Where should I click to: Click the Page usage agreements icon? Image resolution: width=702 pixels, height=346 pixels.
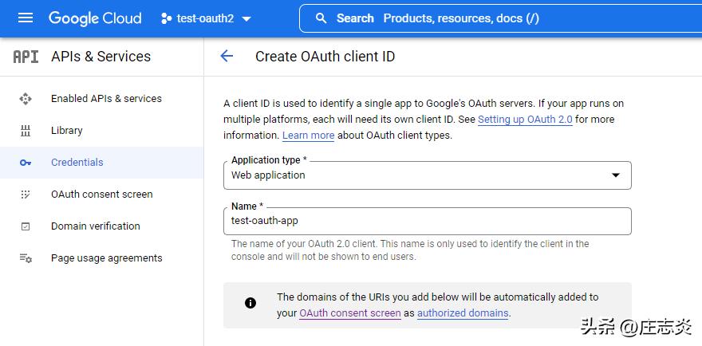point(26,258)
